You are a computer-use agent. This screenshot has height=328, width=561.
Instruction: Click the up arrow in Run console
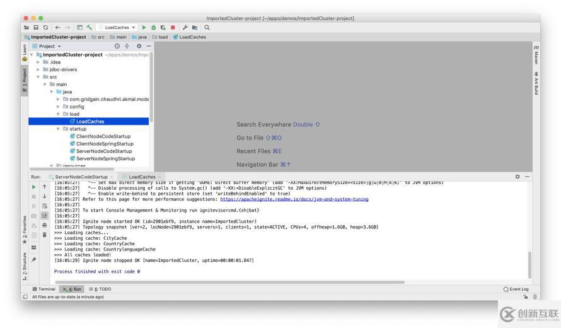pos(44,187)
